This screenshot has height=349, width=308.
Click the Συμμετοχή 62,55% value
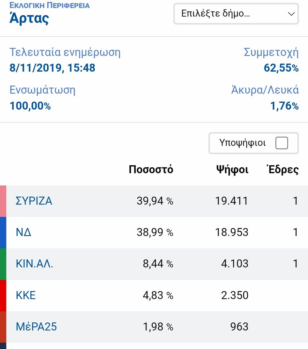click(x=281, y=68)
